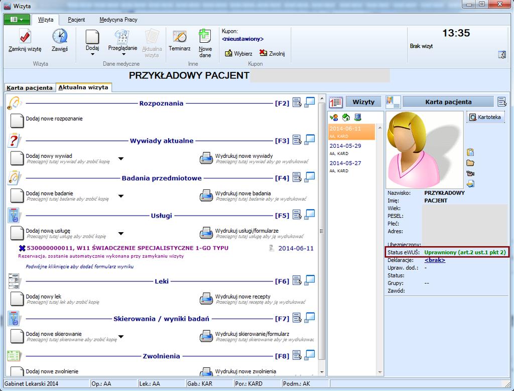The image size is (514, 391).
Task: Click the Uprawniony eWUŚ status text
Action: [x=465, y=252]
